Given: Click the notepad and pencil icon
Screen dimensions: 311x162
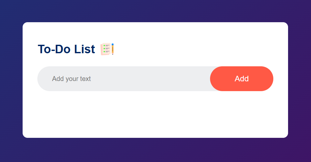Looking at the screenshot, I should click(107, 49).
